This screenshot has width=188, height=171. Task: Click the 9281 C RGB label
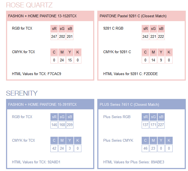[113, 28]
